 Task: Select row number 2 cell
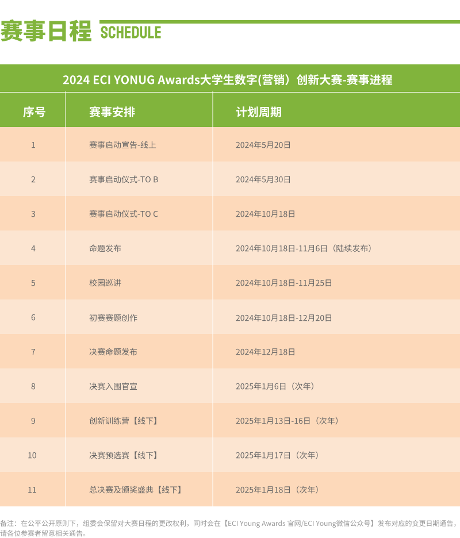33,179
